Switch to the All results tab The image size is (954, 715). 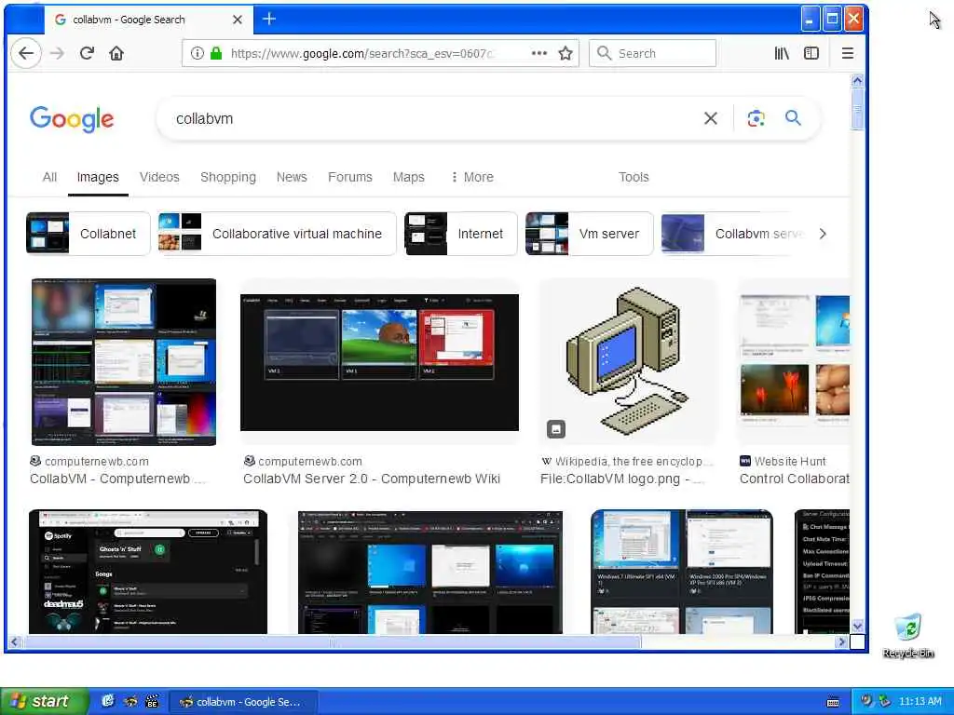click(50, 177)
